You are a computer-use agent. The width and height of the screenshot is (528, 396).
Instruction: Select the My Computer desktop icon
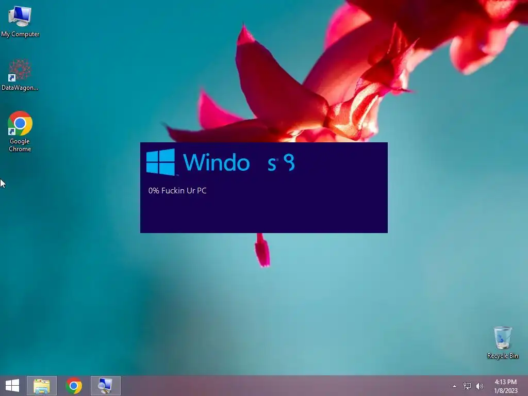pos(20,22)
